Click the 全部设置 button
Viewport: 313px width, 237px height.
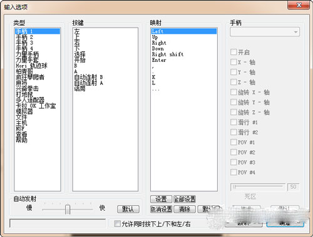coord(185,199)
